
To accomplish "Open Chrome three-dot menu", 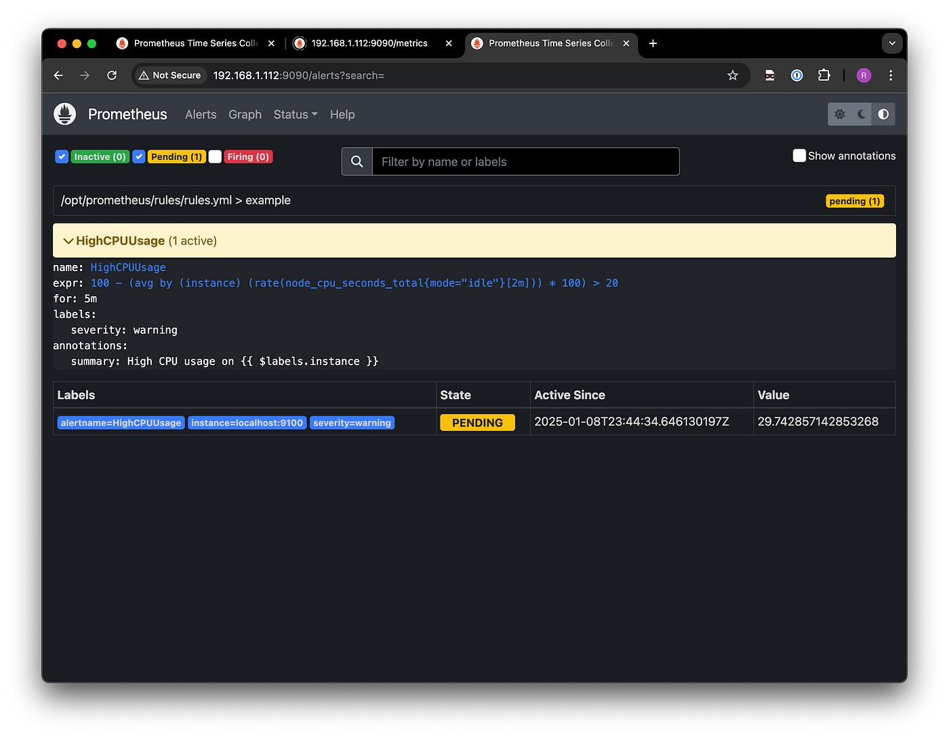I will 891,75.
